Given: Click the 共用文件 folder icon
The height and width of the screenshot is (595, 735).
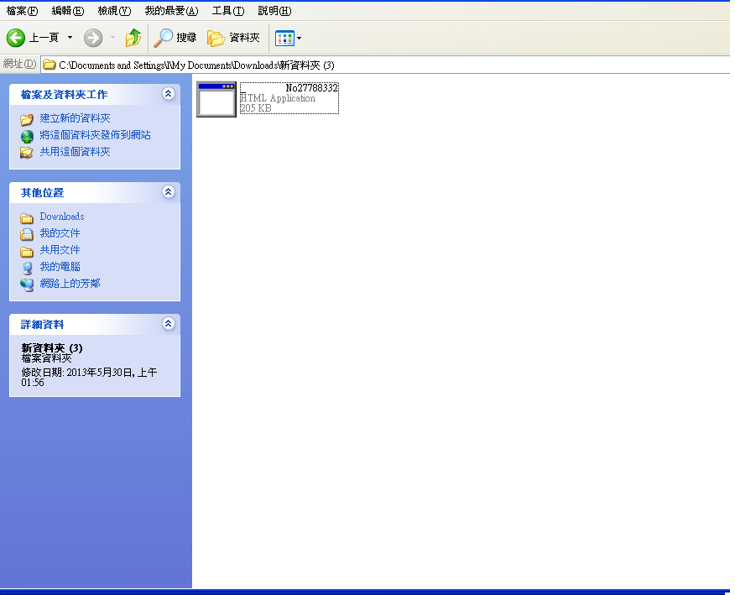Looking at the screenshot, I should (x=27, y=251).
